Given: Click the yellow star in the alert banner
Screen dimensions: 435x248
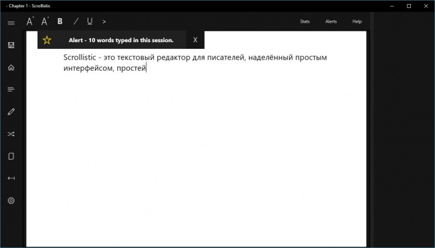Looking at the screenshot, I should [47, 40].
